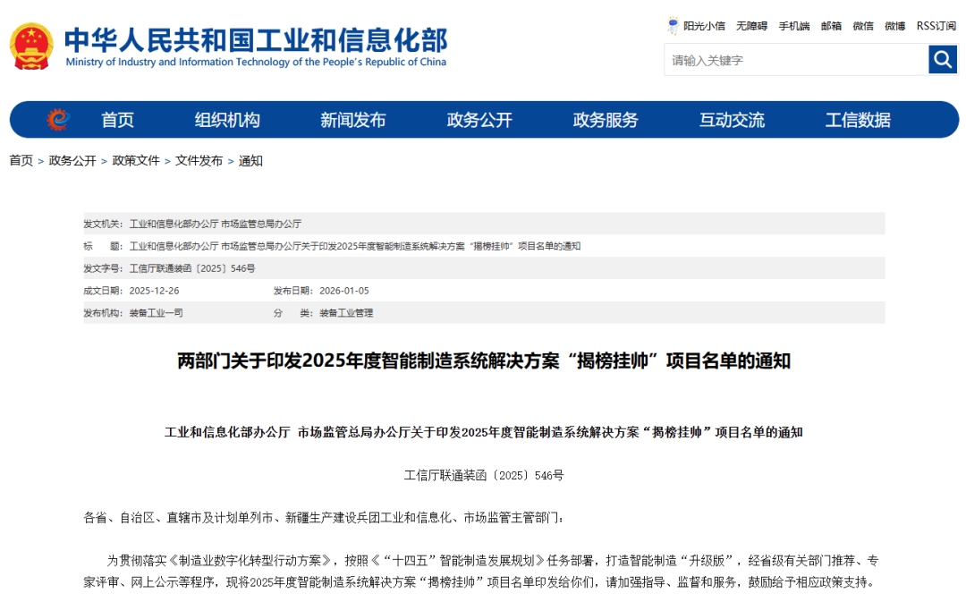Click the 阳光小信 robot mascot icon

tap(674, 25)
